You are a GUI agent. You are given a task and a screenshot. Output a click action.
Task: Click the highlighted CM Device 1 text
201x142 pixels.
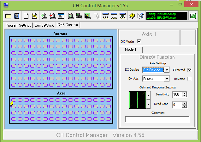click(153, 70)
